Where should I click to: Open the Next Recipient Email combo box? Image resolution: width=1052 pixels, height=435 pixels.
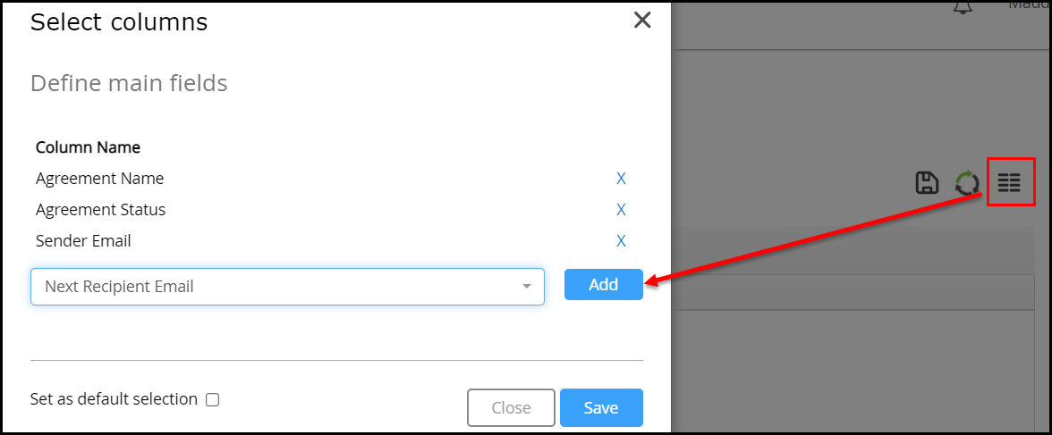tap(287, 287)
